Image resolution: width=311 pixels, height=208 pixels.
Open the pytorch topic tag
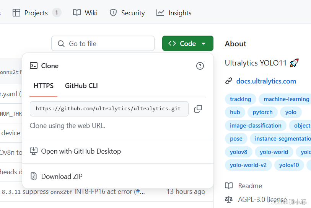coord(262,112)
